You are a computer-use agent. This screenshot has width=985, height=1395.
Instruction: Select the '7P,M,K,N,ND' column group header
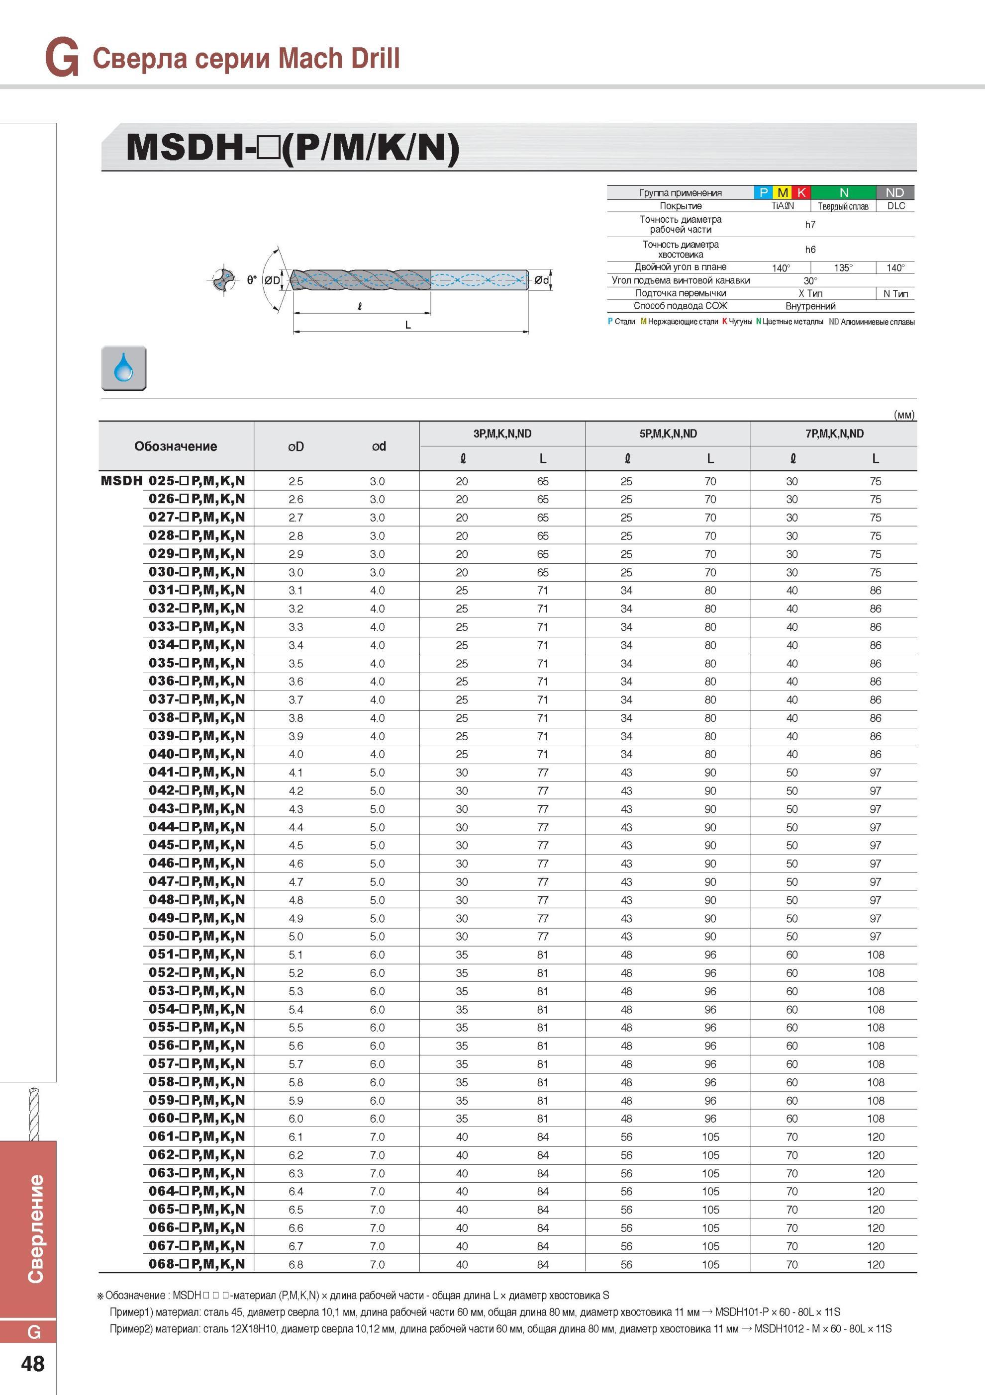pos(834,434)
